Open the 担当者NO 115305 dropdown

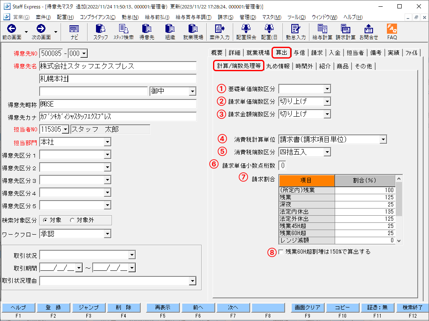point(65,129)
